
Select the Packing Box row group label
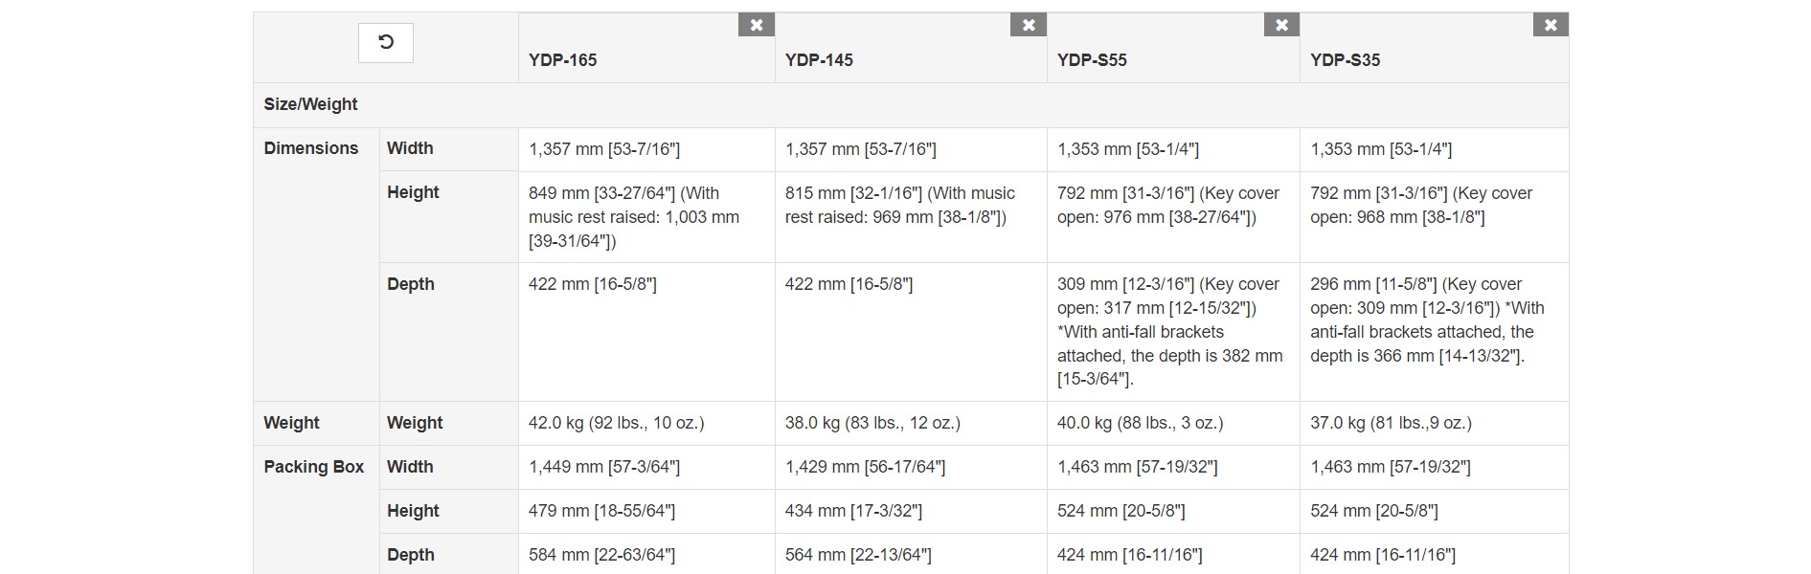pyautogui.click(x=314, y=467)
